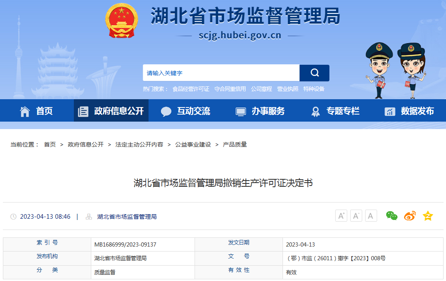This screenshot has width=446, height=281.
Task: Click the female officer mascot
Action: coord(412,71)
